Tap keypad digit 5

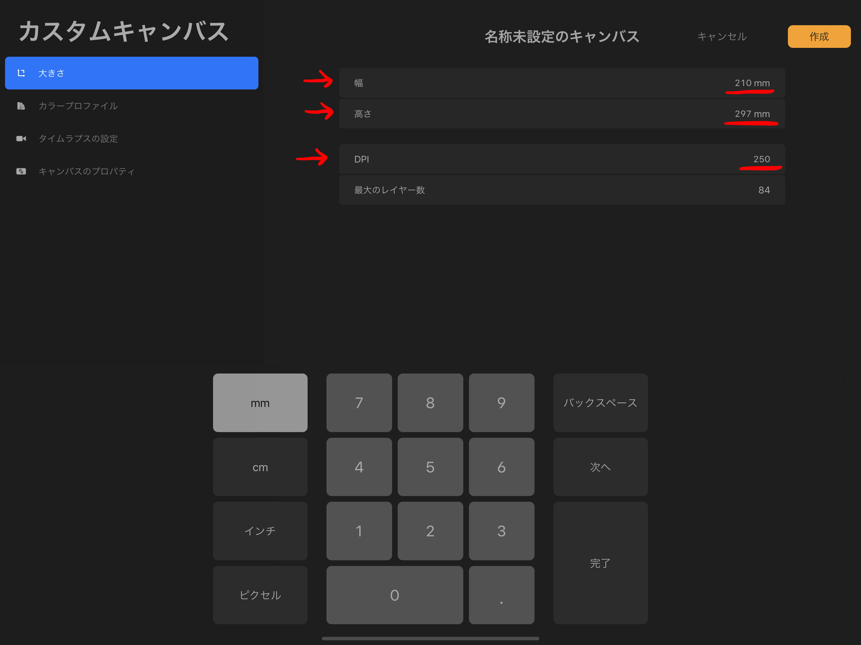(x=430, y=467)
